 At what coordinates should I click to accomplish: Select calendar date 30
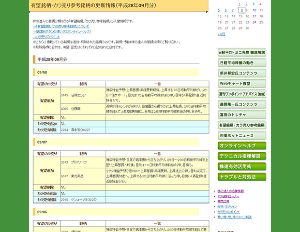(247, 28)
